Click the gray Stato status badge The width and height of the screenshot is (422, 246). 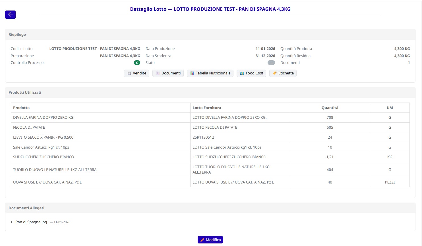pyautogui.click(x=271, y=63)
